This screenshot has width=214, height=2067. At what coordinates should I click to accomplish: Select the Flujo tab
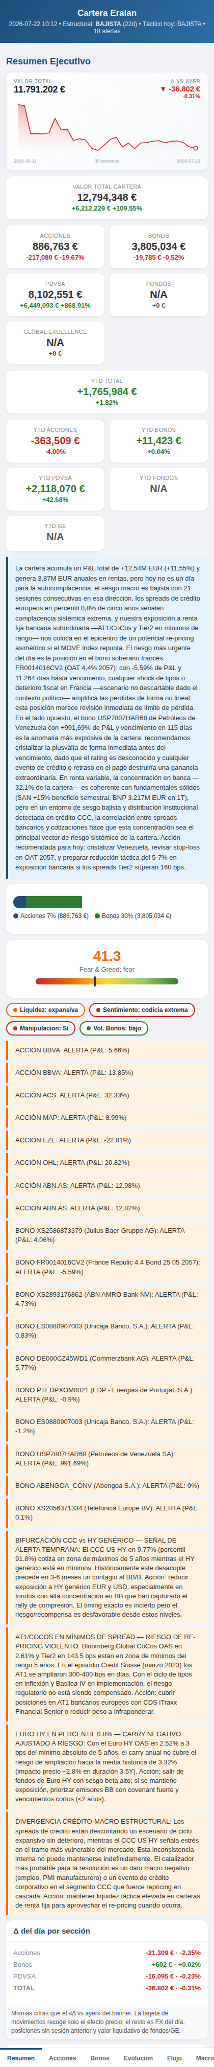coord(174,2058)
